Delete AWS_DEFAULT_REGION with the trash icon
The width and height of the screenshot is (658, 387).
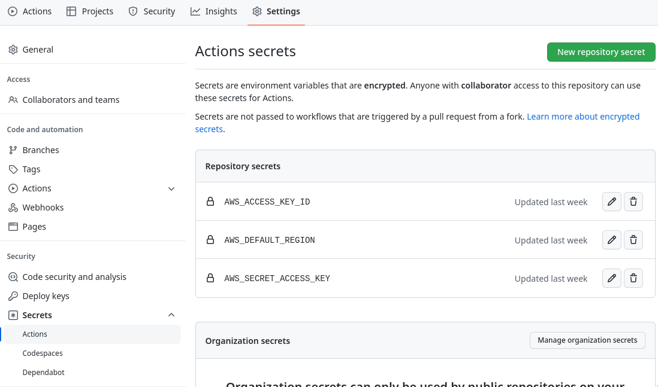click(x=633, y=240)
